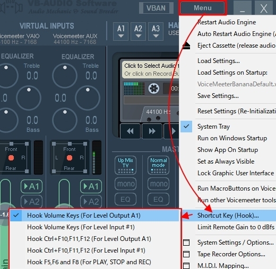Toggle Set as Always Visible option
Viewport: 276px width, 269px height.
(x=226, y=162)
